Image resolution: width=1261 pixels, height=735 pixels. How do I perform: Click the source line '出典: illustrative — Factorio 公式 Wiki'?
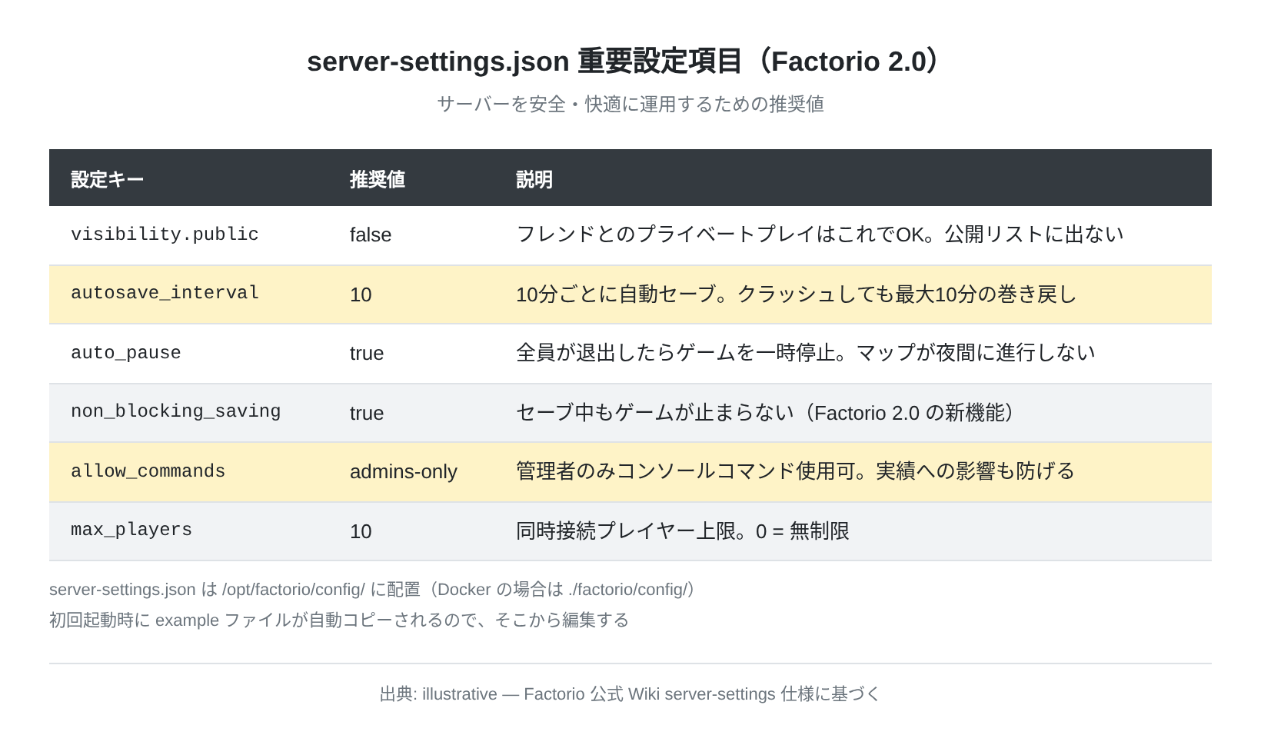[630, 694]
